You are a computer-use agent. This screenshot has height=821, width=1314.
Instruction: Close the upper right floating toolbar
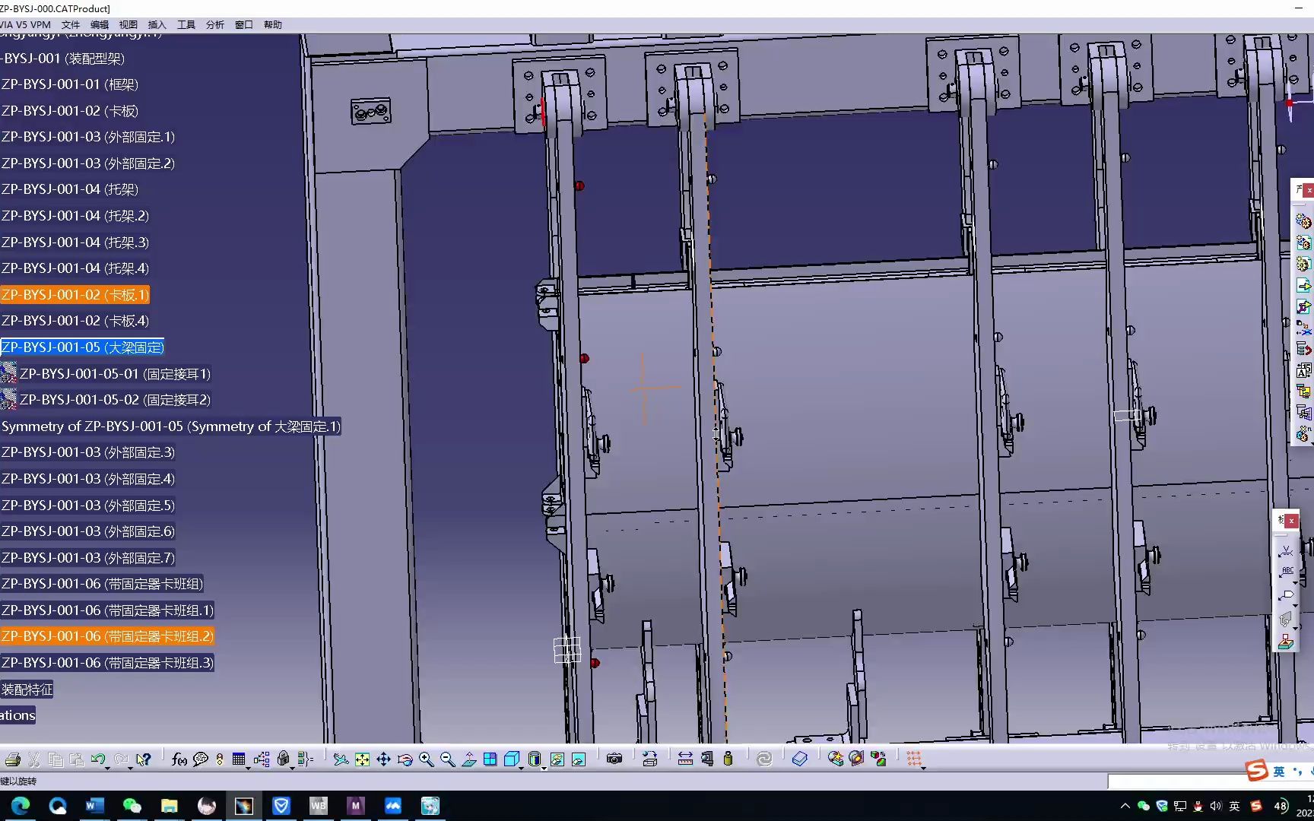1309,190
